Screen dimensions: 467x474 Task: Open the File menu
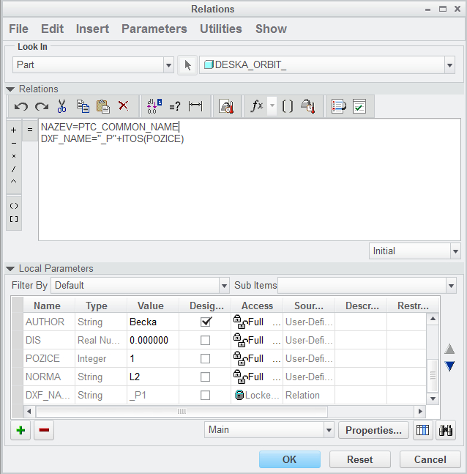click(x=18, y=29)
